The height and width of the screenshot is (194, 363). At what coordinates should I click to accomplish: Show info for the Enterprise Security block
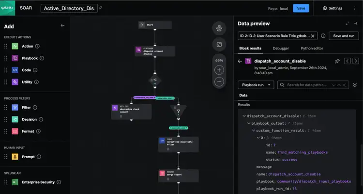pyautogui.click(x=59, y=182)
